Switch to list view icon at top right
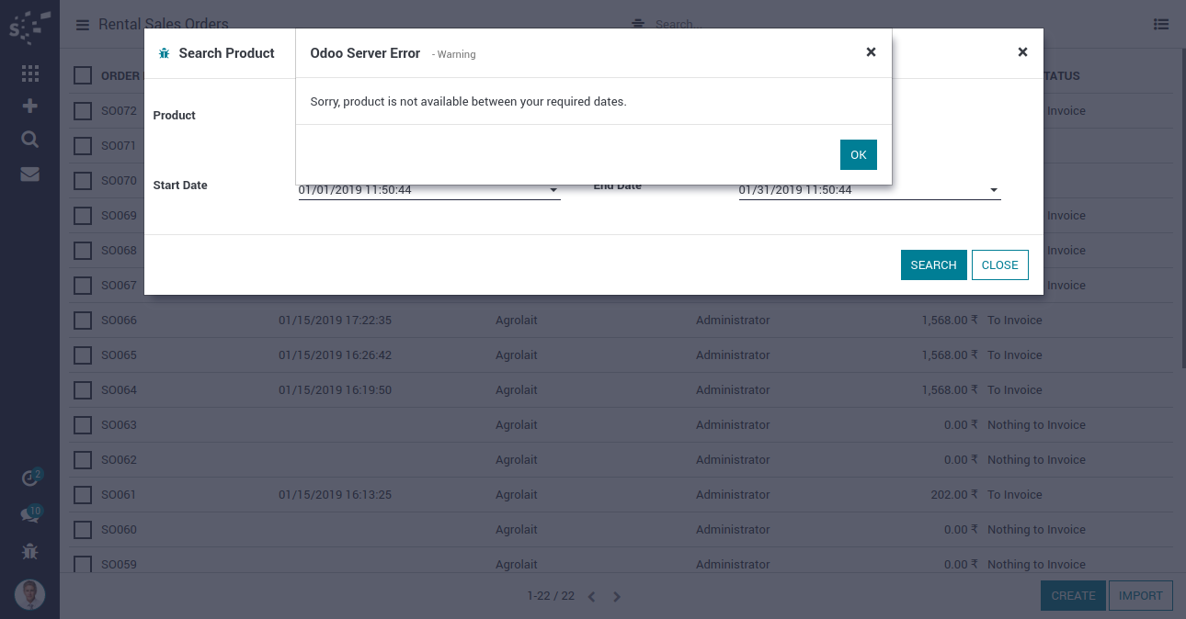 point(1161,25)
